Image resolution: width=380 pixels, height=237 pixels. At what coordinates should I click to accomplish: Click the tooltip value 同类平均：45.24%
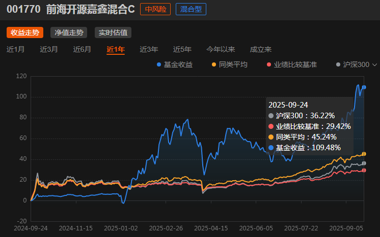tap(303, 137)
